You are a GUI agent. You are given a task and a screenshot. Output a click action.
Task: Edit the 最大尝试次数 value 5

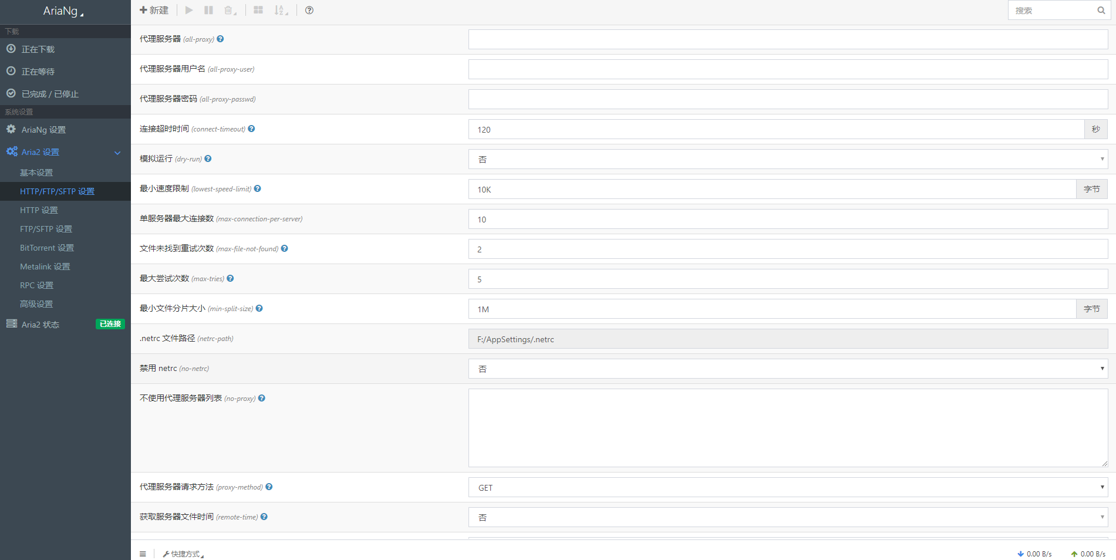[x=788, y=279]
